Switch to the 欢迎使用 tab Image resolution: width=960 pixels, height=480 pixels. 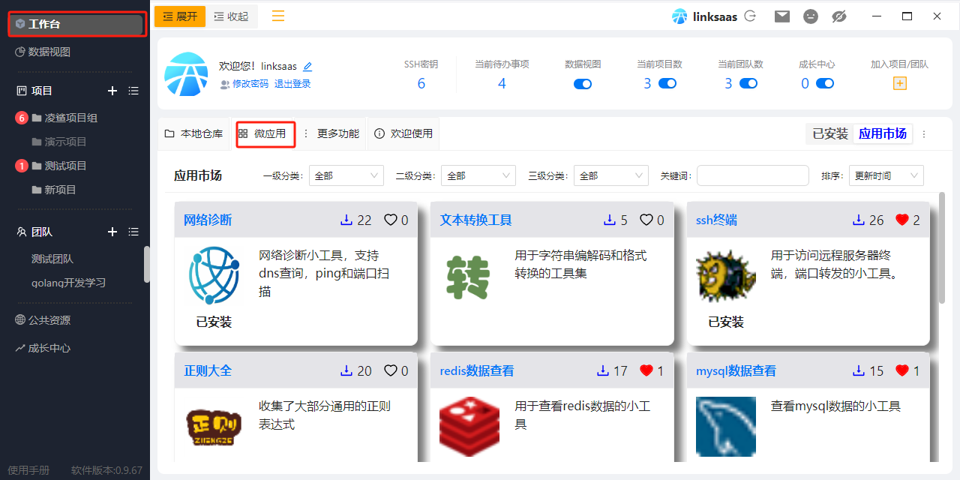[x=403, y=133]
